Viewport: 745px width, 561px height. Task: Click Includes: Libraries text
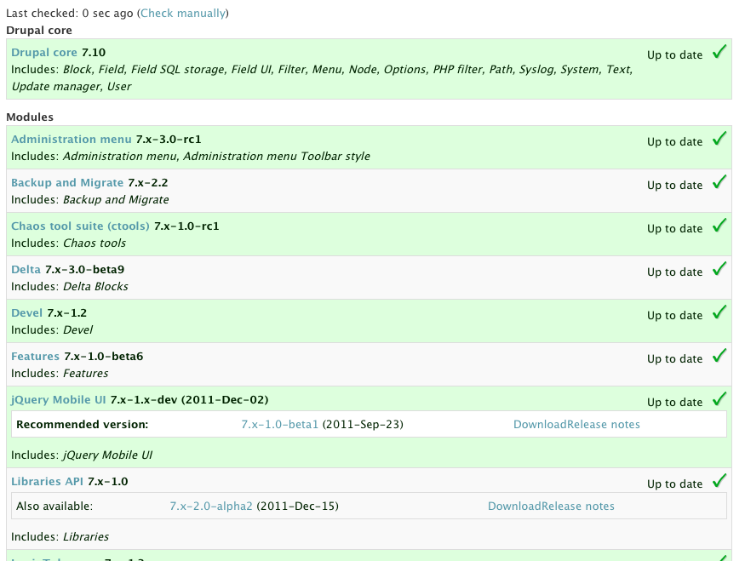coord(60,537)
